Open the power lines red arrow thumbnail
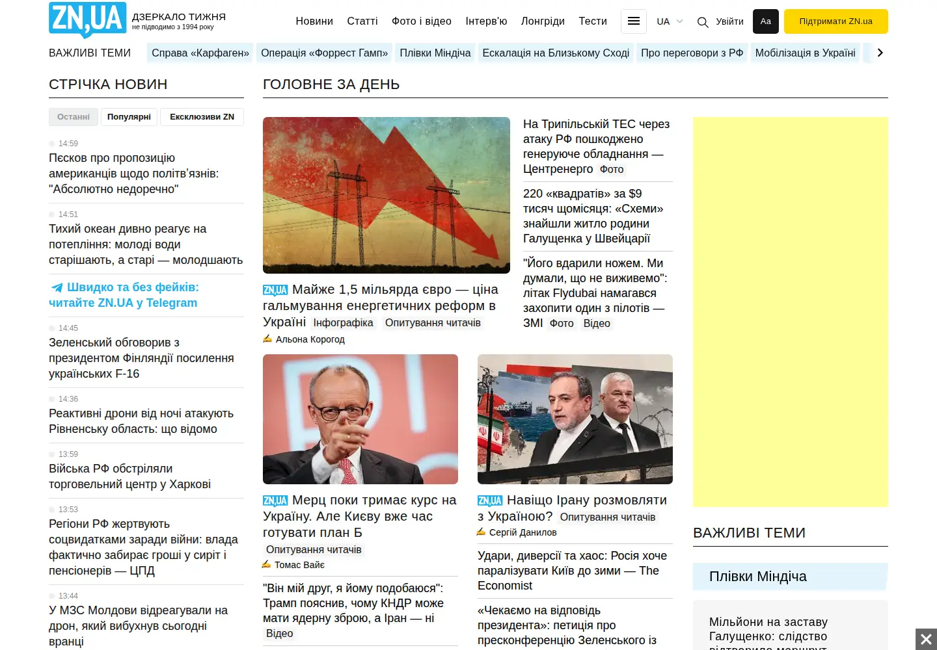937x650 pixels. coord(387,195)
